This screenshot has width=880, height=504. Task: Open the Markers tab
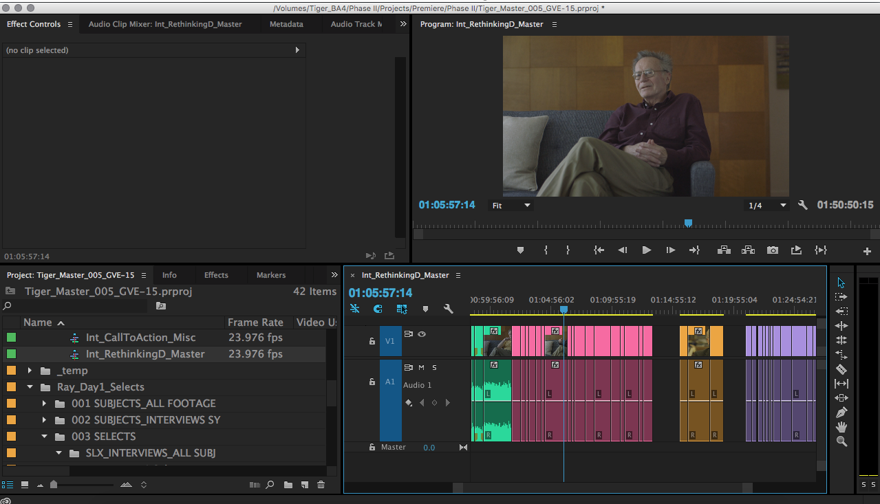271,275
